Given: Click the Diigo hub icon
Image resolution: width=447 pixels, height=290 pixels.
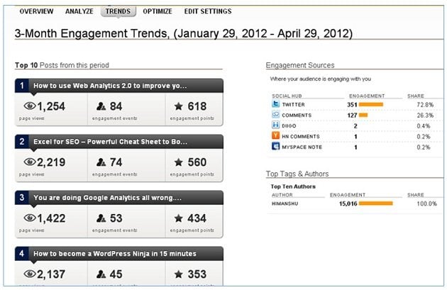Looking at the screenshot, I should [x=275, y=125].
